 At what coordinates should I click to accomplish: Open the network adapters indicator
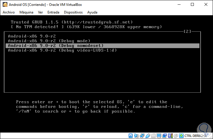[142, 135]
